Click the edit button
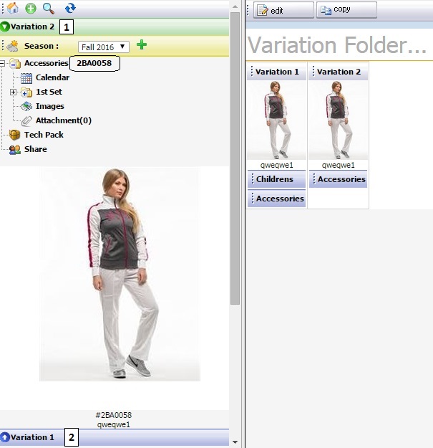433x448 pixels. click(284, 10)
